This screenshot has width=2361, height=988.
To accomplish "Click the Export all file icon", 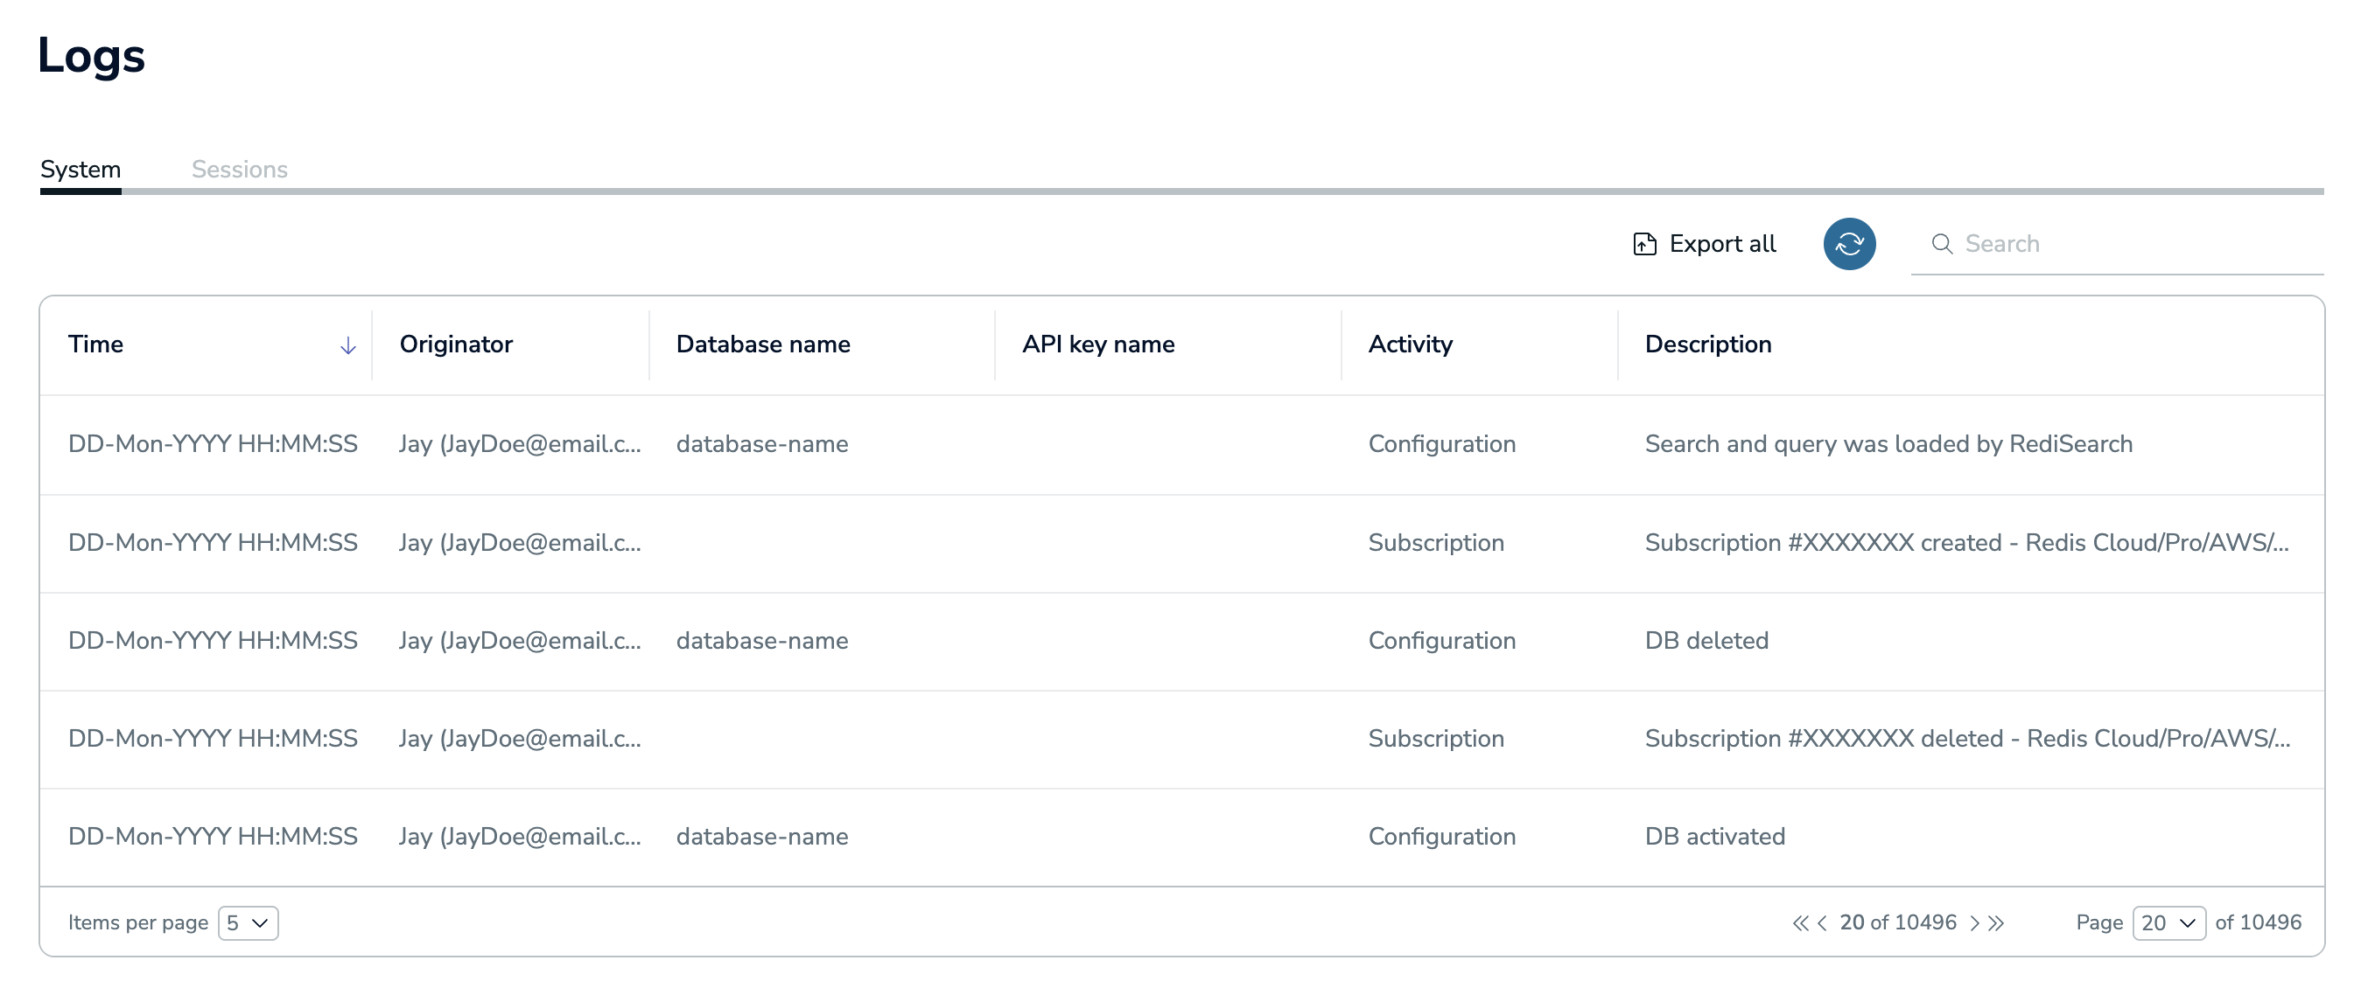I will pyautogui.click(x=1644, y=244).
